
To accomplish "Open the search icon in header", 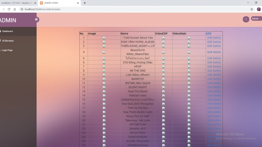I will click(246, 19).
